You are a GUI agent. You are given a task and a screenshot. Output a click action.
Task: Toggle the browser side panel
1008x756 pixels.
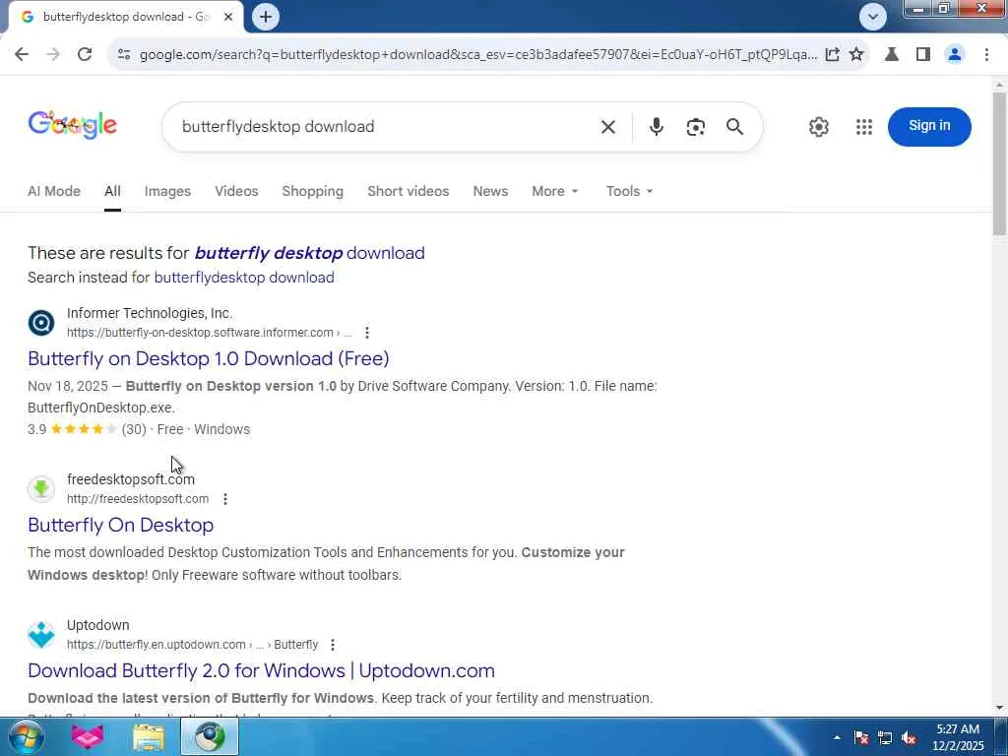[923, 55]
